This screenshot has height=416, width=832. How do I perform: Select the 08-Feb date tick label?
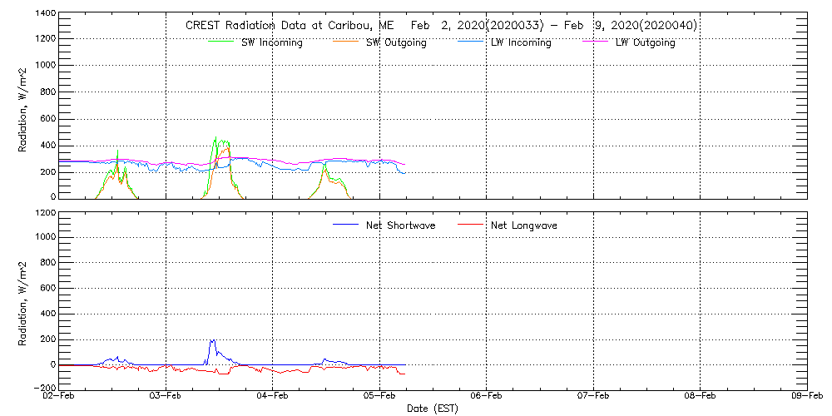pyautogui.click(x=701, y=396)
